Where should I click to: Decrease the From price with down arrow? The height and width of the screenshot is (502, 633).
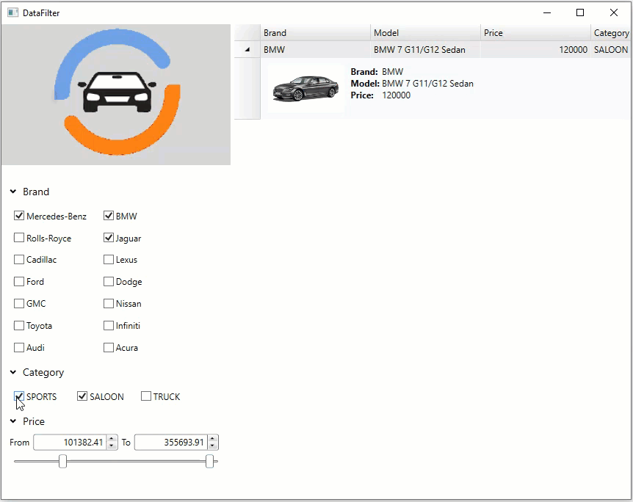(x=112, y=446)
